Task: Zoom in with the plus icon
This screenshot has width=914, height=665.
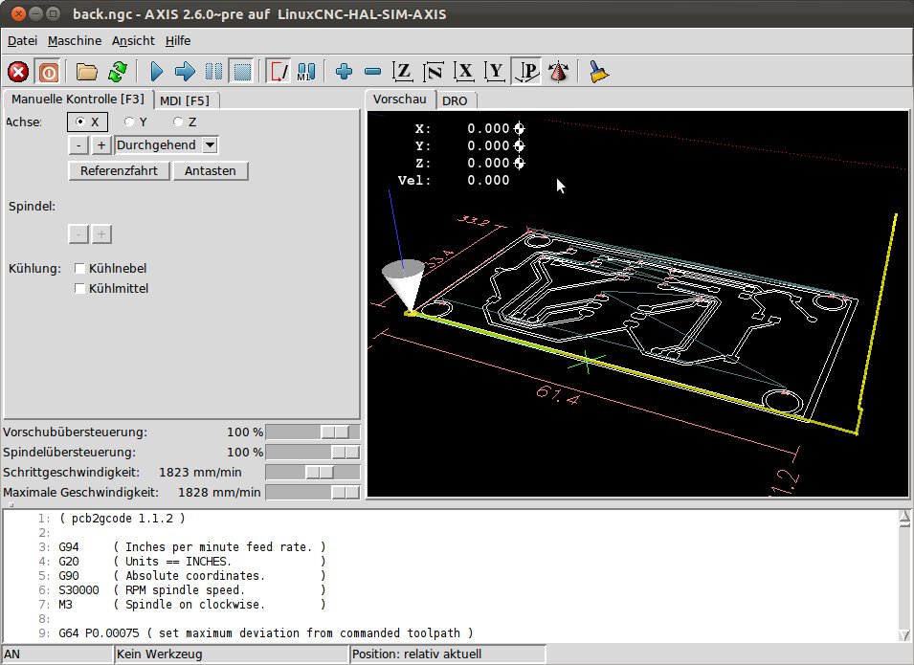Action: (345, 72)
